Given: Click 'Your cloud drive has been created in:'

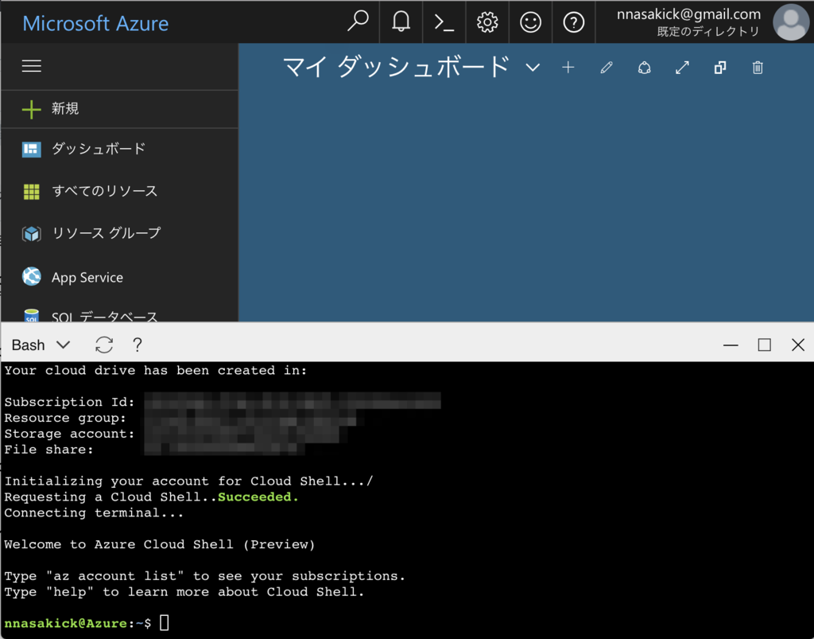Looking at the screenshot, I should 156,370.
